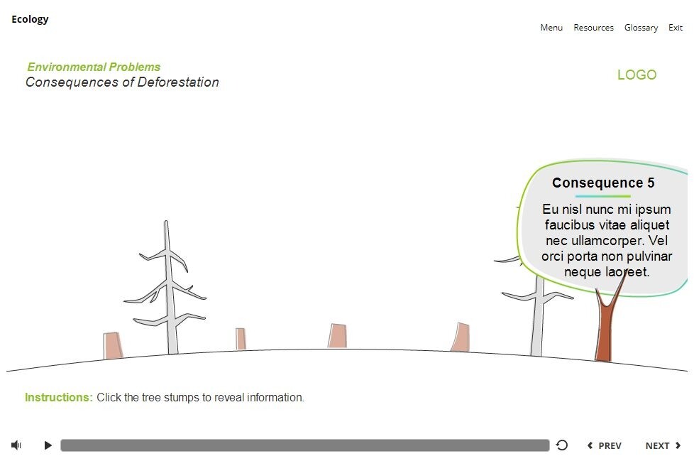The height and width of the screenshot is (466, 694).
Task: Click the Ecology course title
Action: click(31, 18)
